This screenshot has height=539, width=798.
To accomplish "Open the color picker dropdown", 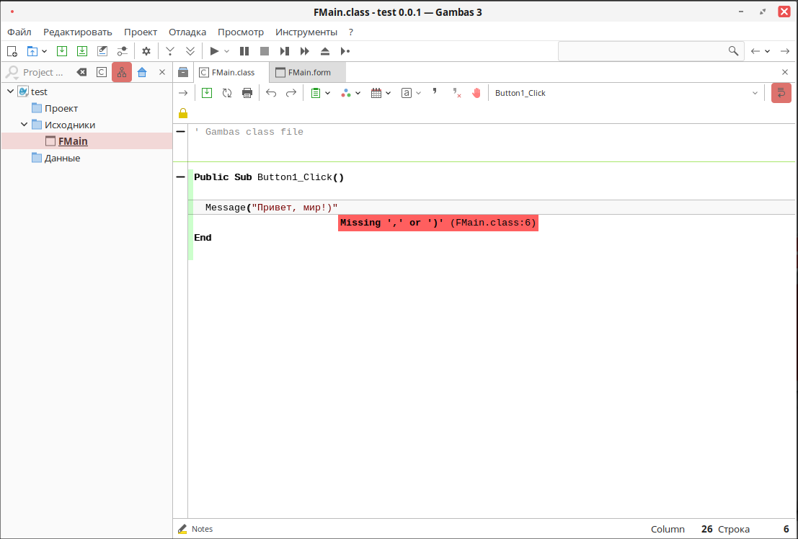I will (x=351, y=93).
